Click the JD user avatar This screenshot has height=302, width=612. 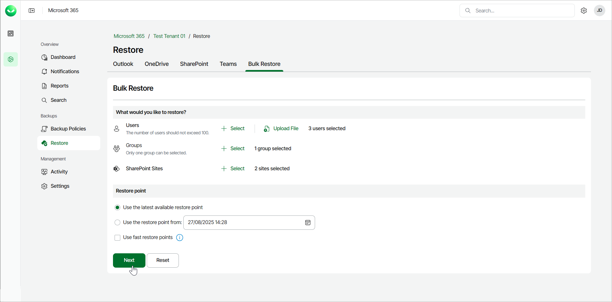coord(599,11)
